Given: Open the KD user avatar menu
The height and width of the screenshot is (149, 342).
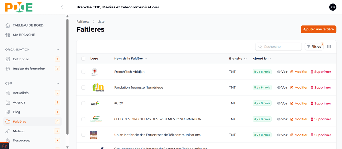Looking at the screenshot, I should [333, 7].
